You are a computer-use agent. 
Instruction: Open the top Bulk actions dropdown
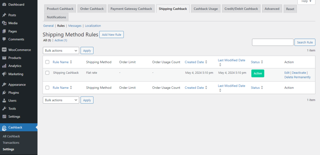[61, 50]
